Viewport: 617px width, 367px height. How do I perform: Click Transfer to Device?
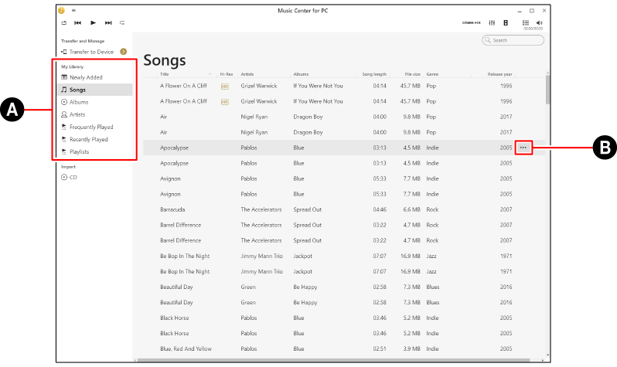coord(91,52)
